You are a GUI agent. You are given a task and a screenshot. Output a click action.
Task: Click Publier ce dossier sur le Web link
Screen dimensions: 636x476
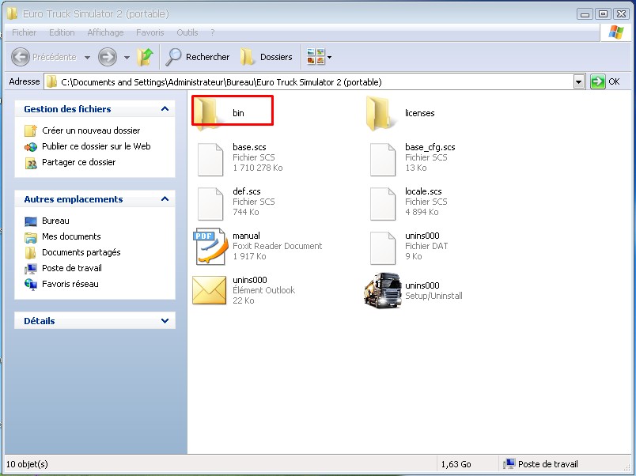point(97,146)
